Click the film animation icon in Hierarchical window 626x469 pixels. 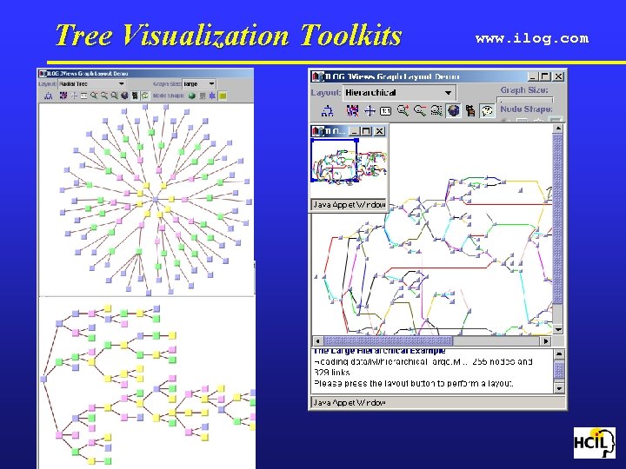pyautogui.click(x=470, y=110)
